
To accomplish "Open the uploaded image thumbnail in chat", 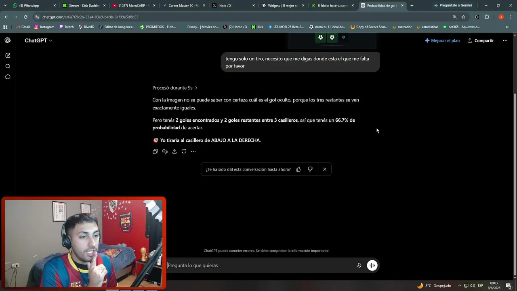I will point(332,41).
